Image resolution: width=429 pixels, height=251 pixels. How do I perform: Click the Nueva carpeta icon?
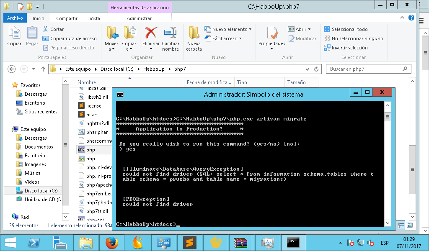(193, 38)
